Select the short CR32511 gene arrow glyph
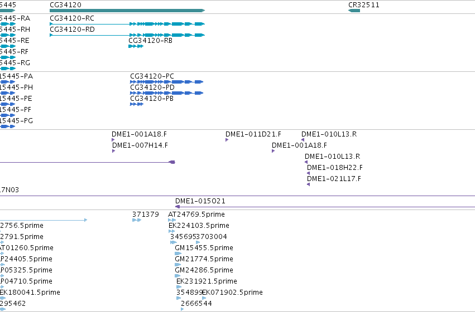This screenshot has height=312, width=475. click(x=354, y=11)
